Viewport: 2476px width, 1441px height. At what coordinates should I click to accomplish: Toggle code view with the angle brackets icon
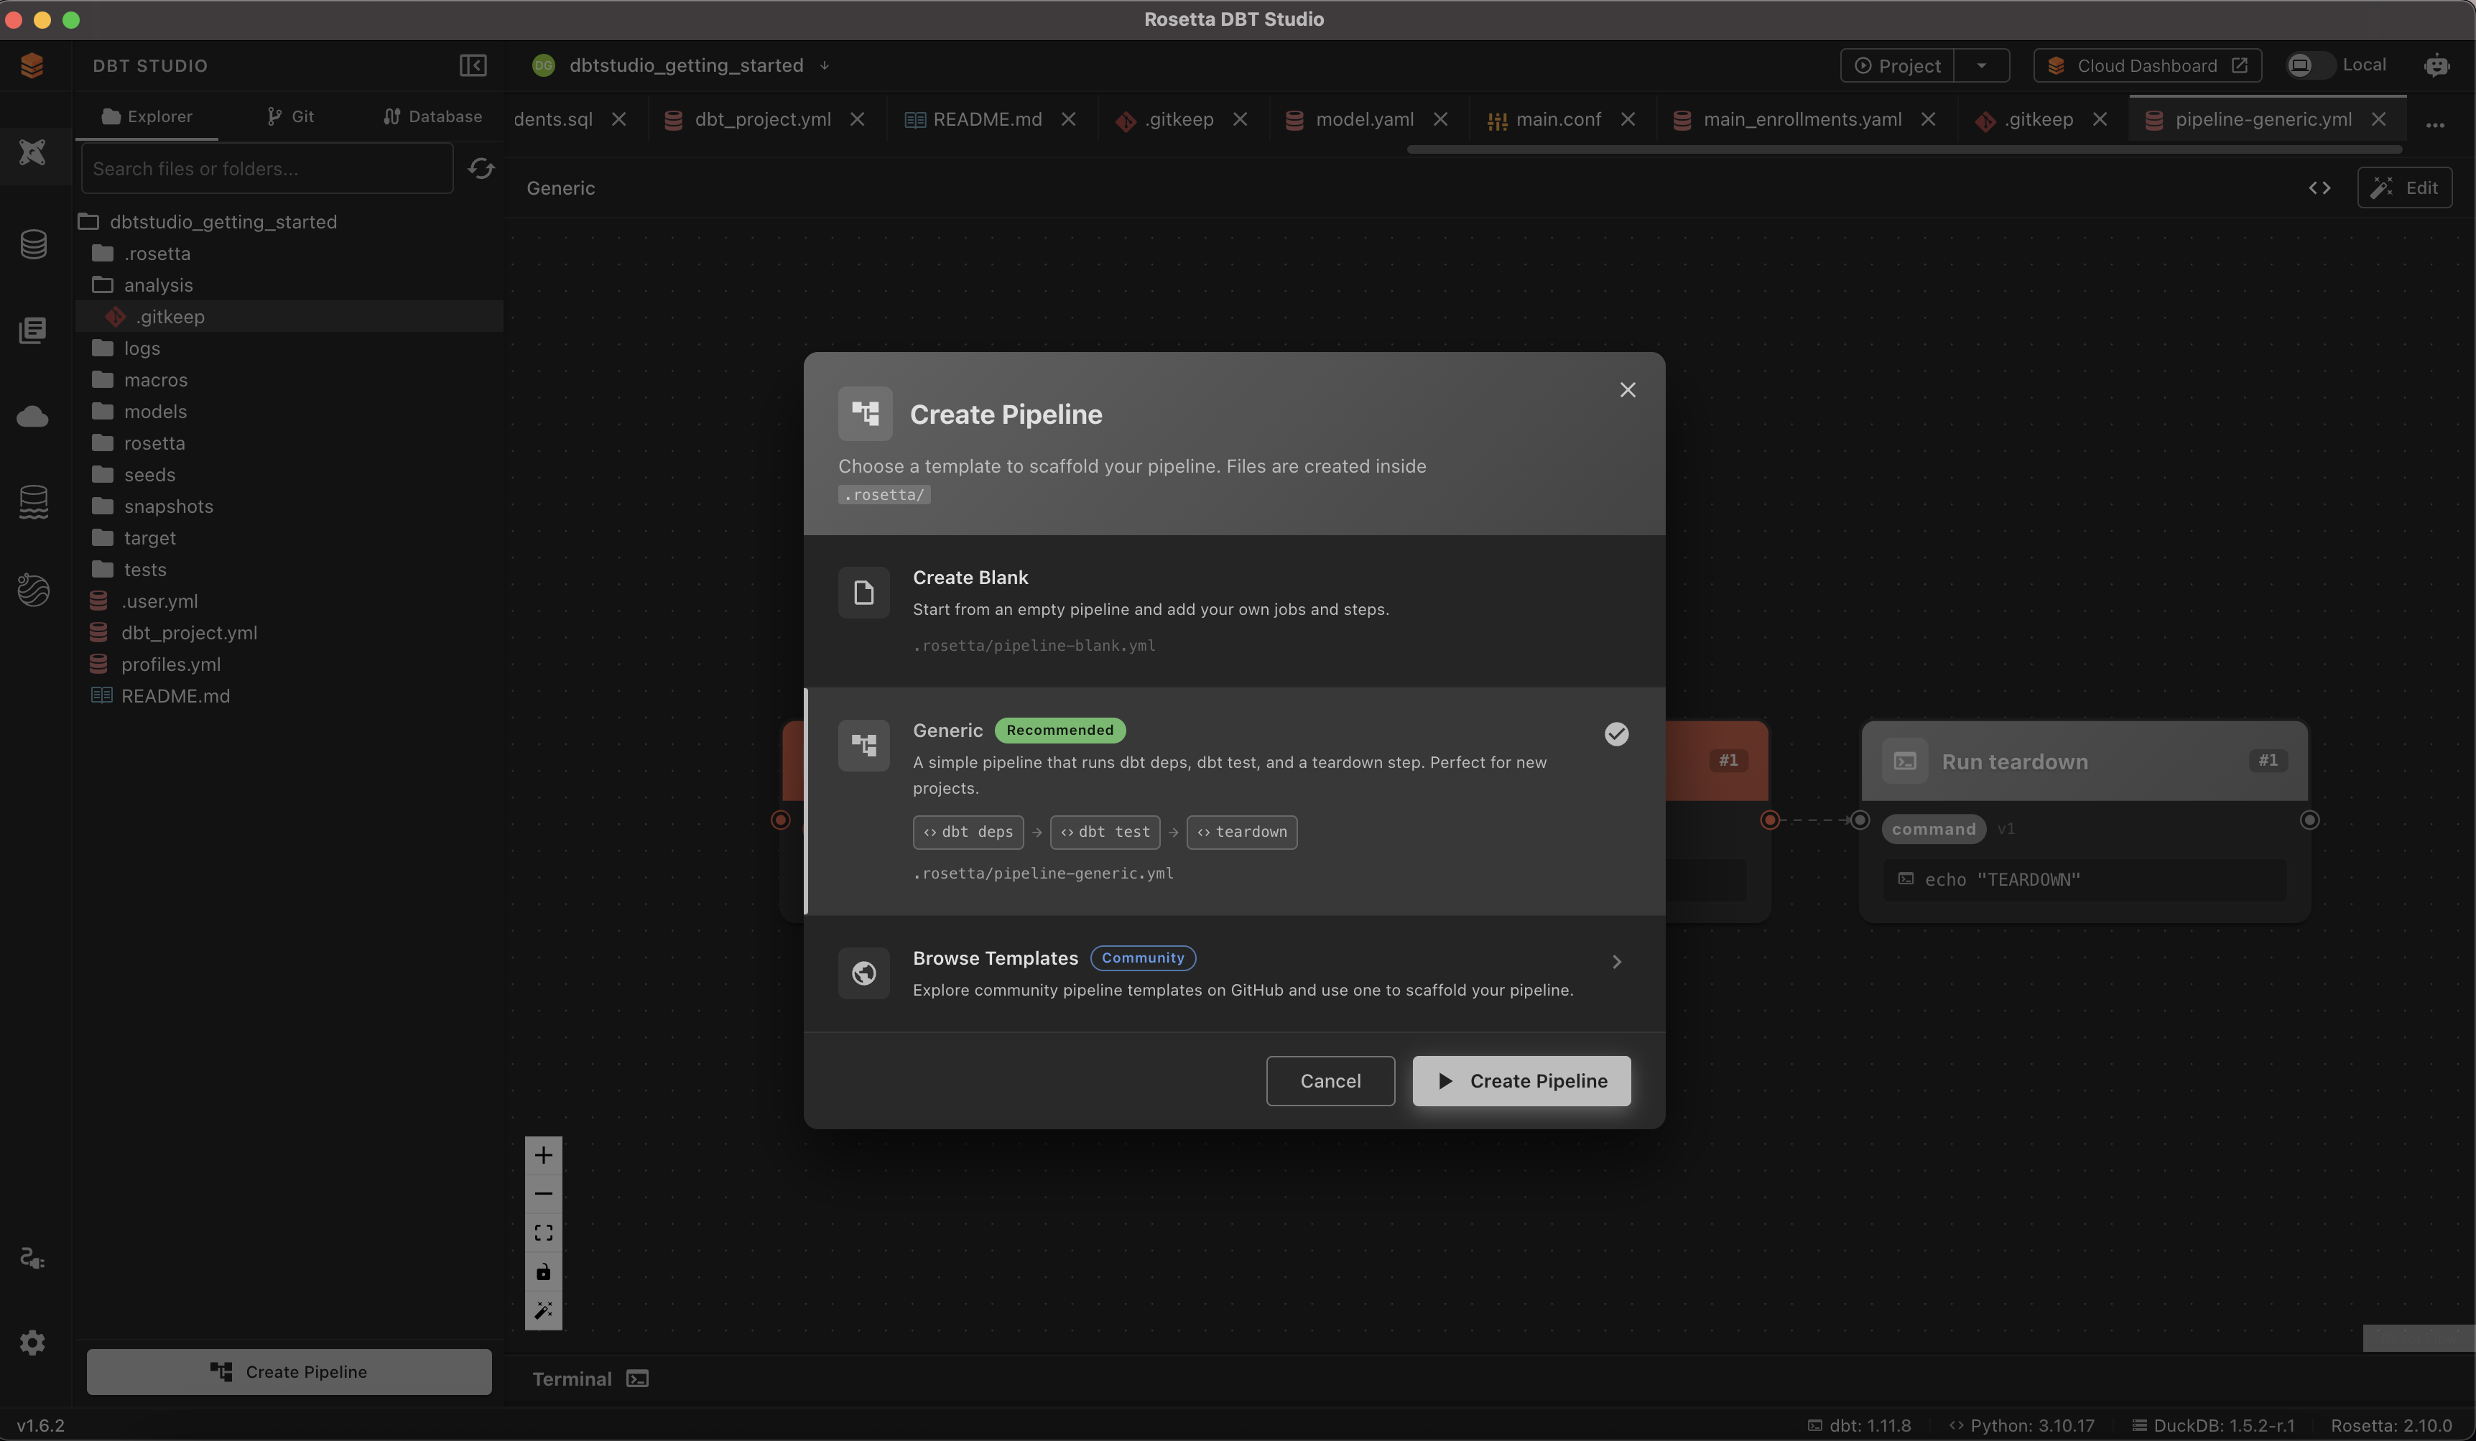coord(2320,187)
